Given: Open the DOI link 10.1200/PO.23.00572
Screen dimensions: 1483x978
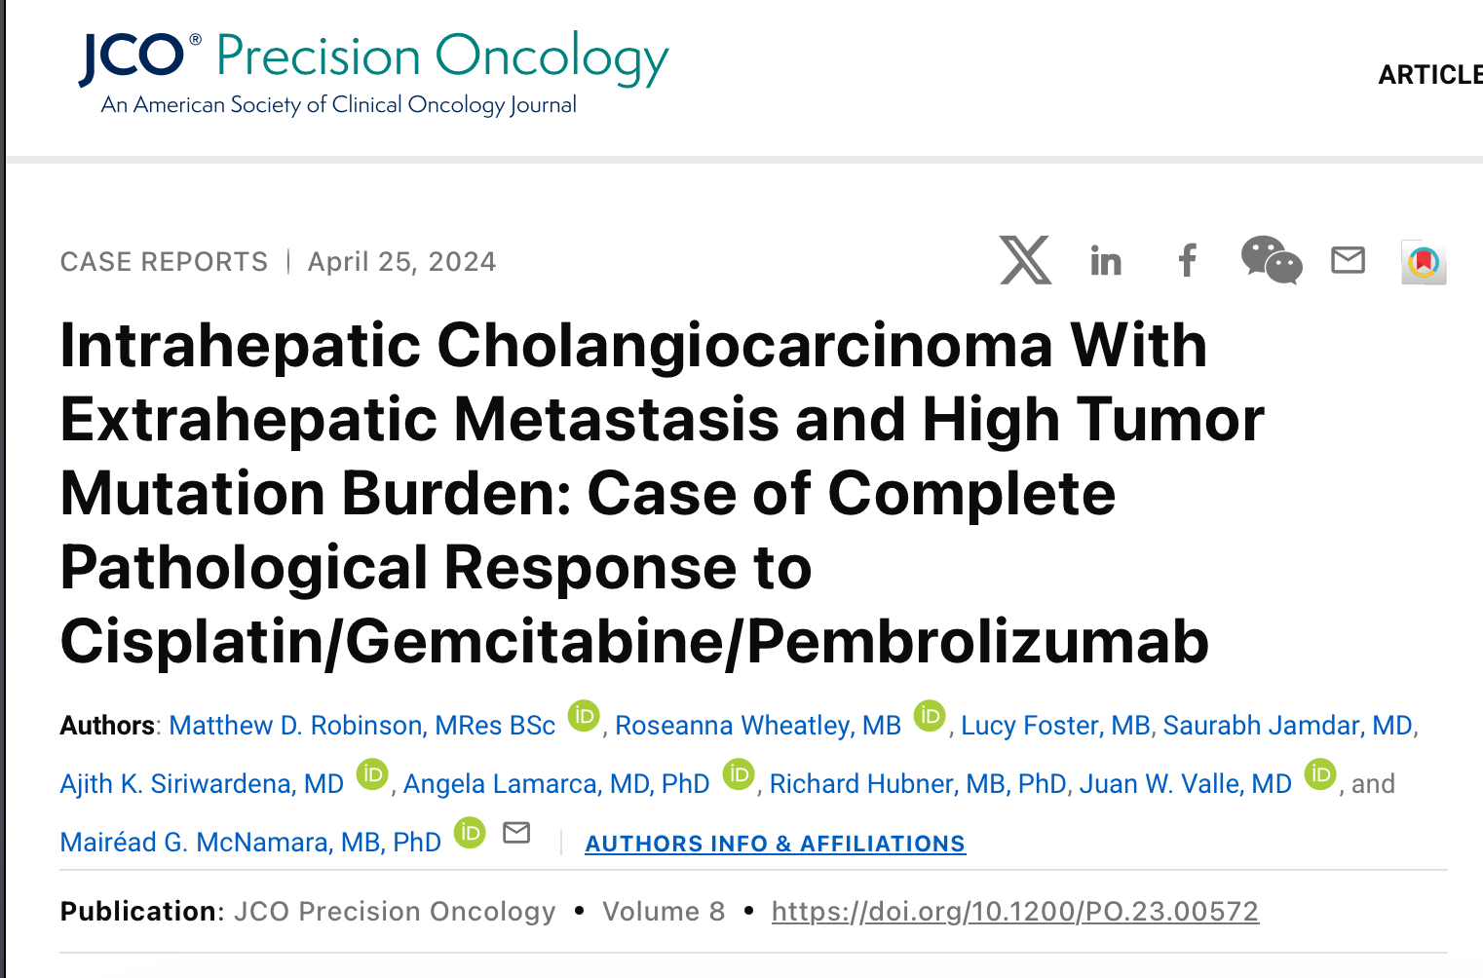Looking at the screenshot, I should coord(1015,912).
